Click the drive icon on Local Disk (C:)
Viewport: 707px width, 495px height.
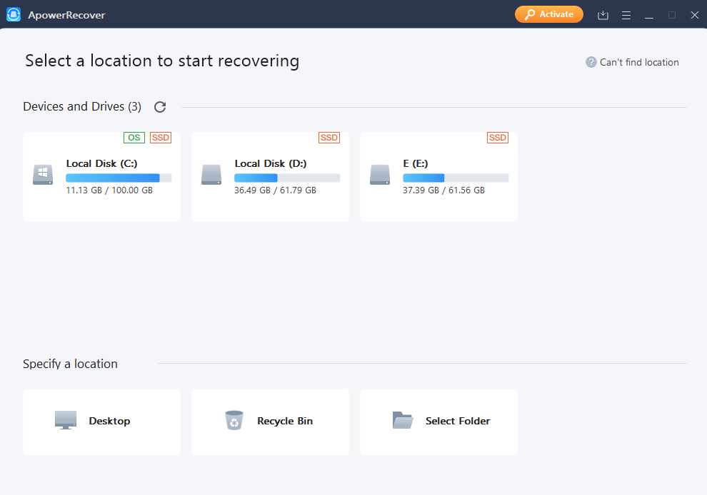42,175
